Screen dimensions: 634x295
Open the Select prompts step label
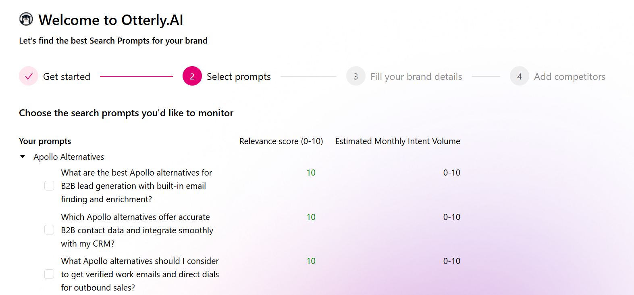(x=239, y=77)
